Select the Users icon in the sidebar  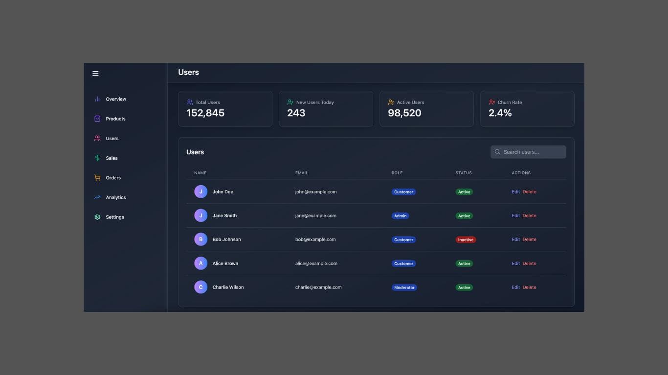97,138
